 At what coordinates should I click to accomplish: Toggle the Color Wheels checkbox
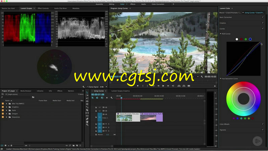[263, 124]
